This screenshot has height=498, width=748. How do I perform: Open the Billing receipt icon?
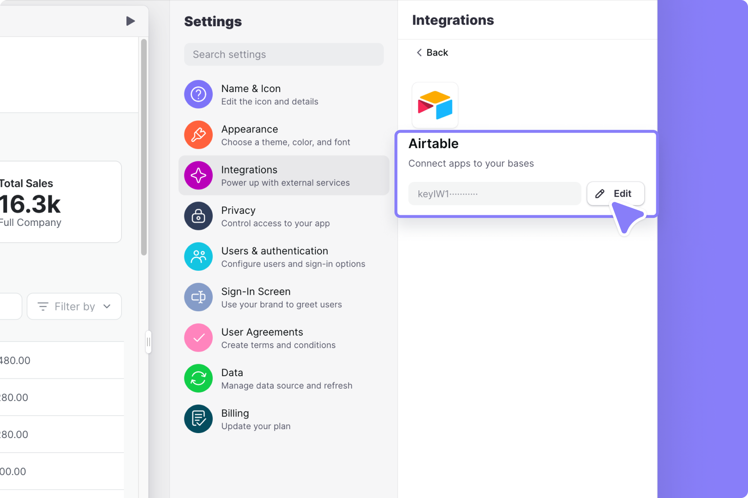(x=198, y=419)
